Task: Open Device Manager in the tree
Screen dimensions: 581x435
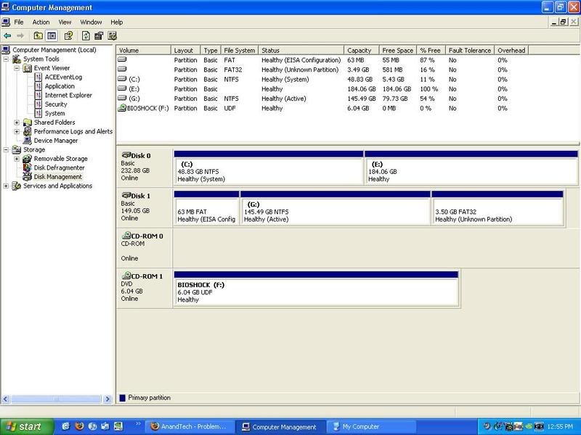Action: pos(55,141)
